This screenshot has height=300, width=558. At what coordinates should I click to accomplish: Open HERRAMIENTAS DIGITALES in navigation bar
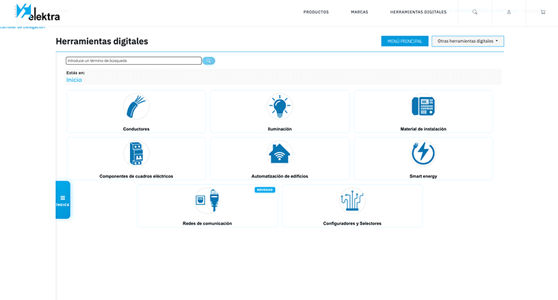point(418,12)
